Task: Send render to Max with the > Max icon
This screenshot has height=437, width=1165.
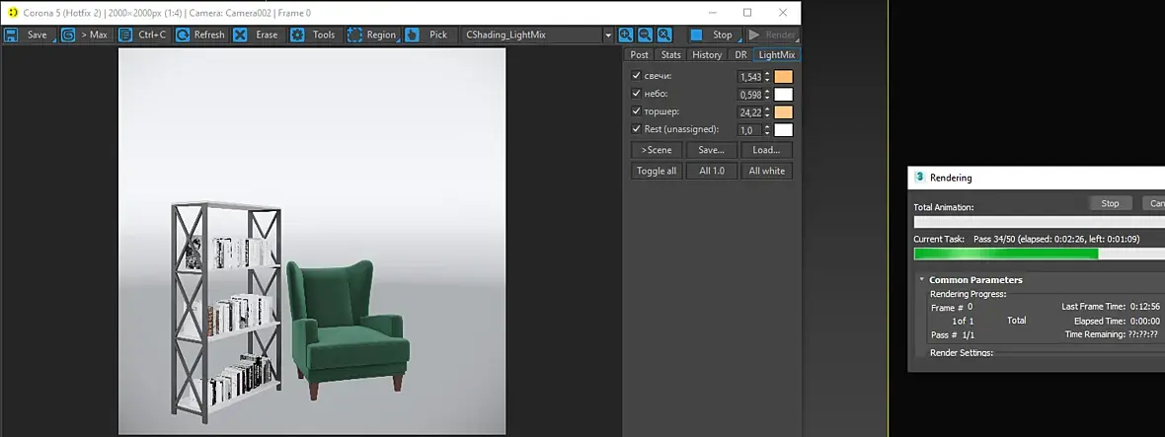Action: click(68, 35)
